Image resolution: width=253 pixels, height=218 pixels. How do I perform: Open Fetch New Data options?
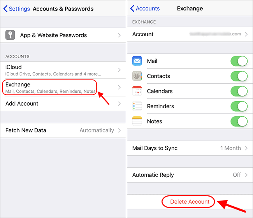(x=63, y=130)
